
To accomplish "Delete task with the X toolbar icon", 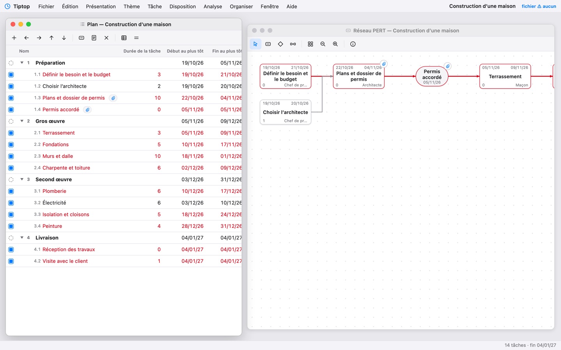I will 106,38.
